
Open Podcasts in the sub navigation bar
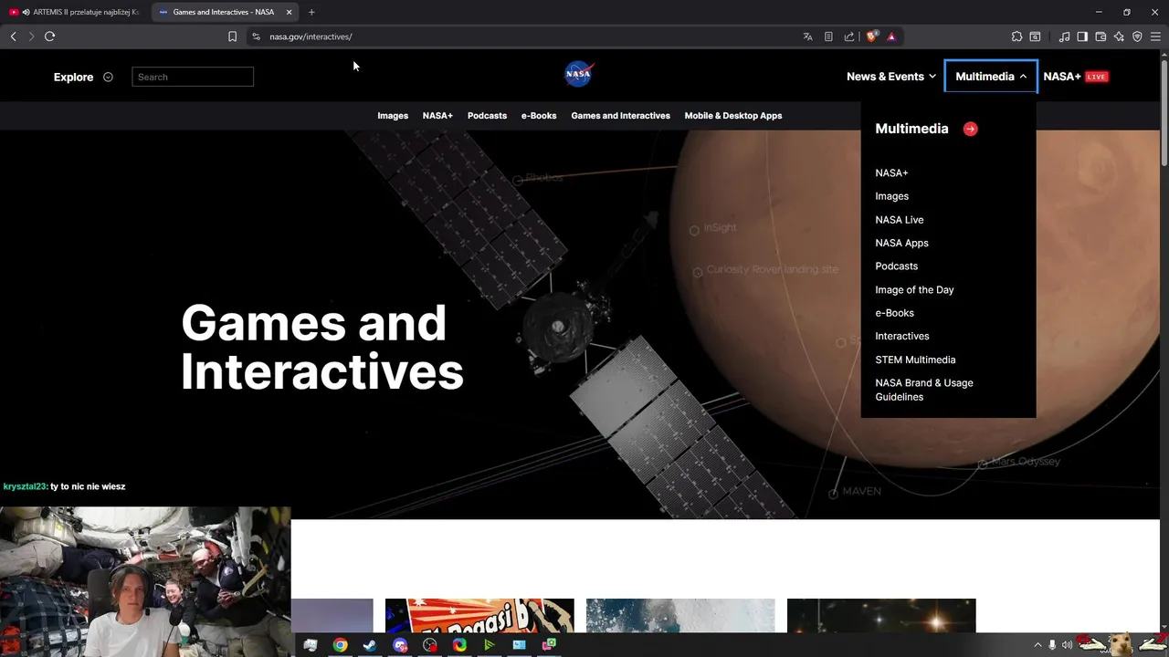coord(487,116)
